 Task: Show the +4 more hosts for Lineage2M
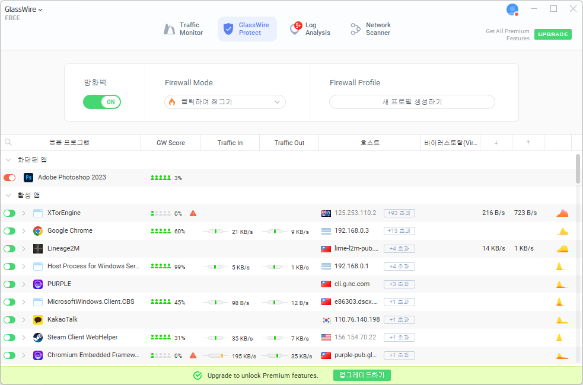click(x=399, y=249)
